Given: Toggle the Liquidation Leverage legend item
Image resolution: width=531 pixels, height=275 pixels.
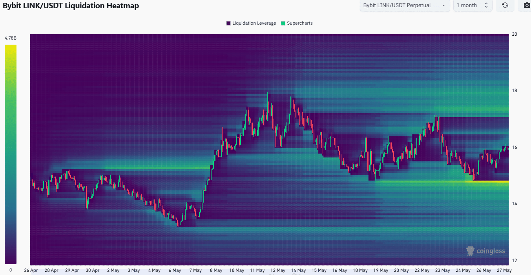Looking at the screenshot, I should tap(251, 23).
